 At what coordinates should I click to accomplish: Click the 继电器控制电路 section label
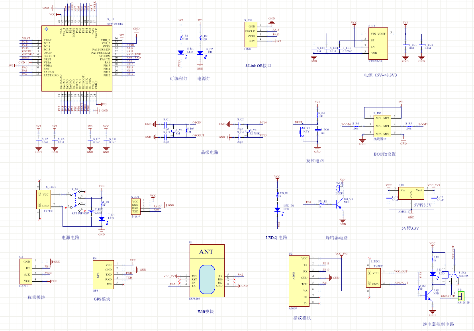pos(438,324)
